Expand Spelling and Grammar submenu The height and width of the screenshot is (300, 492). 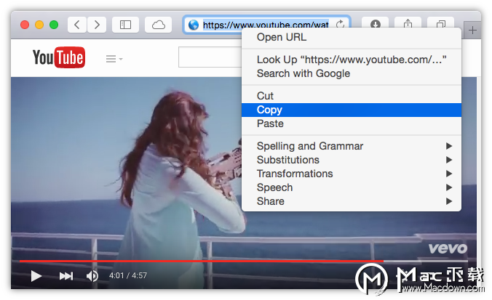point(352,146)
